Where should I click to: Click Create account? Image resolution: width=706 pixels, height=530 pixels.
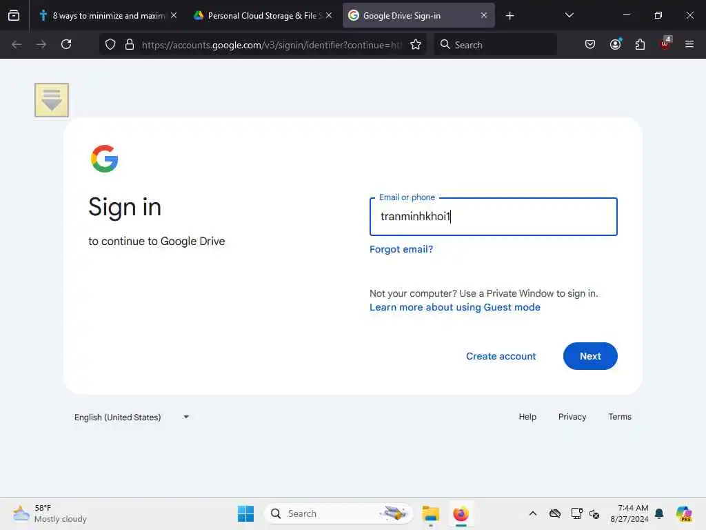point(501,356)
